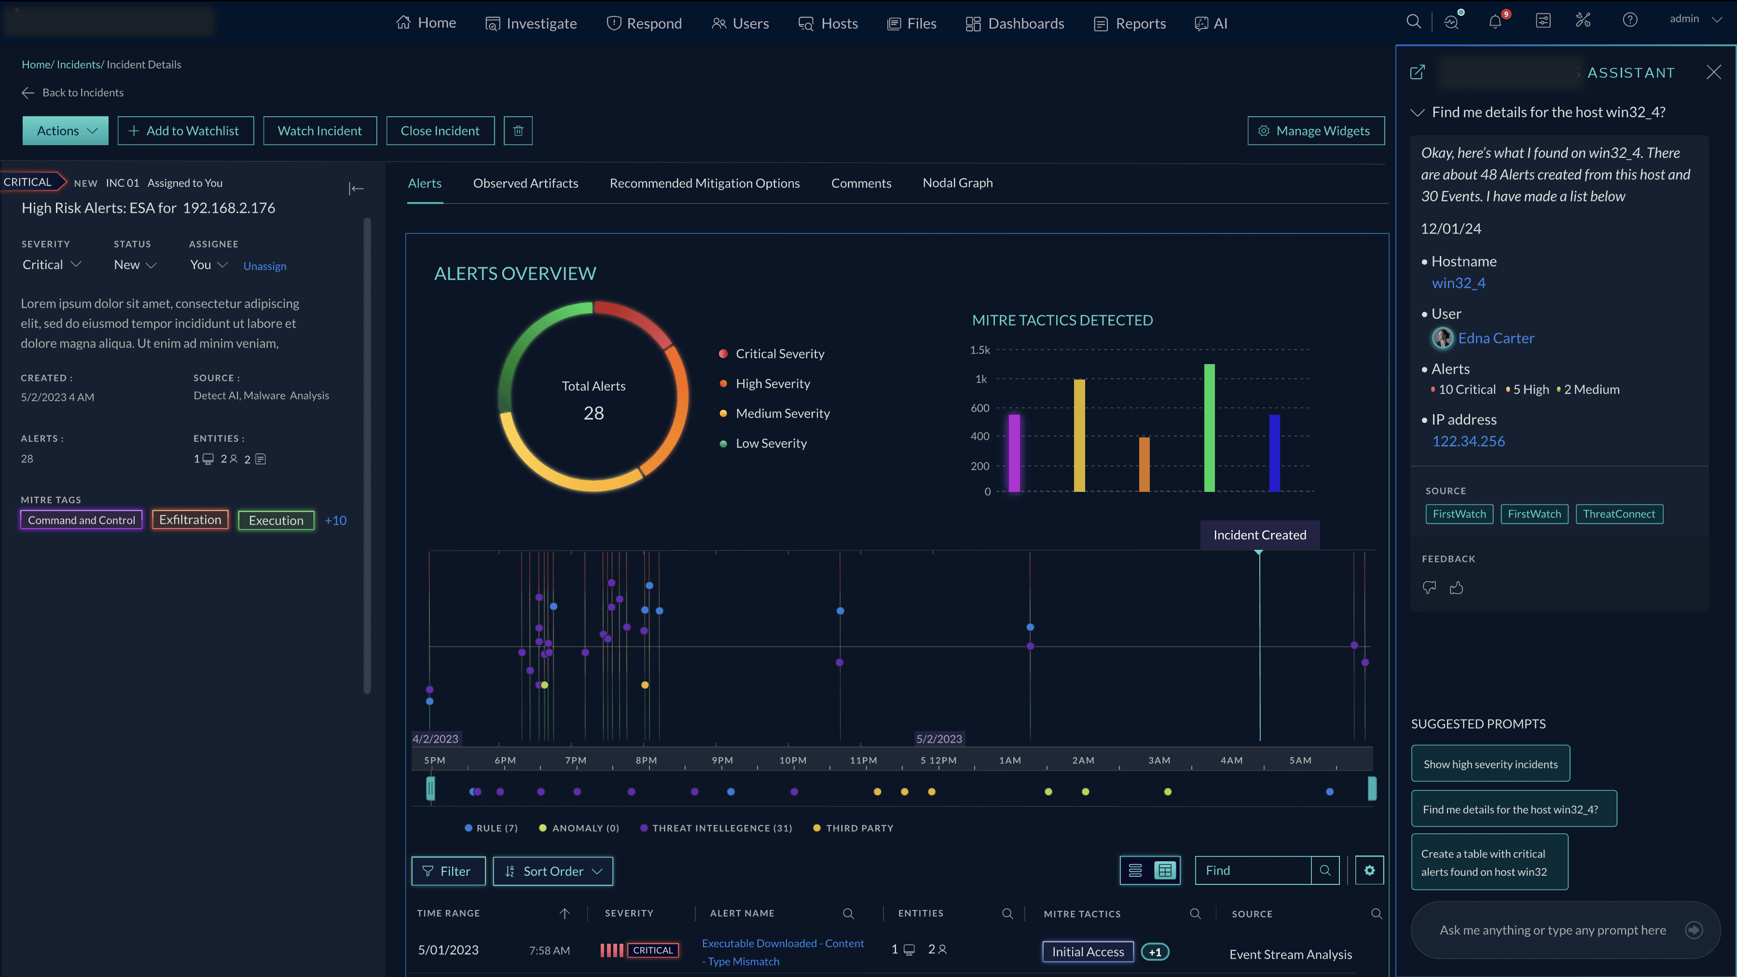Click the Unassign link

point(264,266)
